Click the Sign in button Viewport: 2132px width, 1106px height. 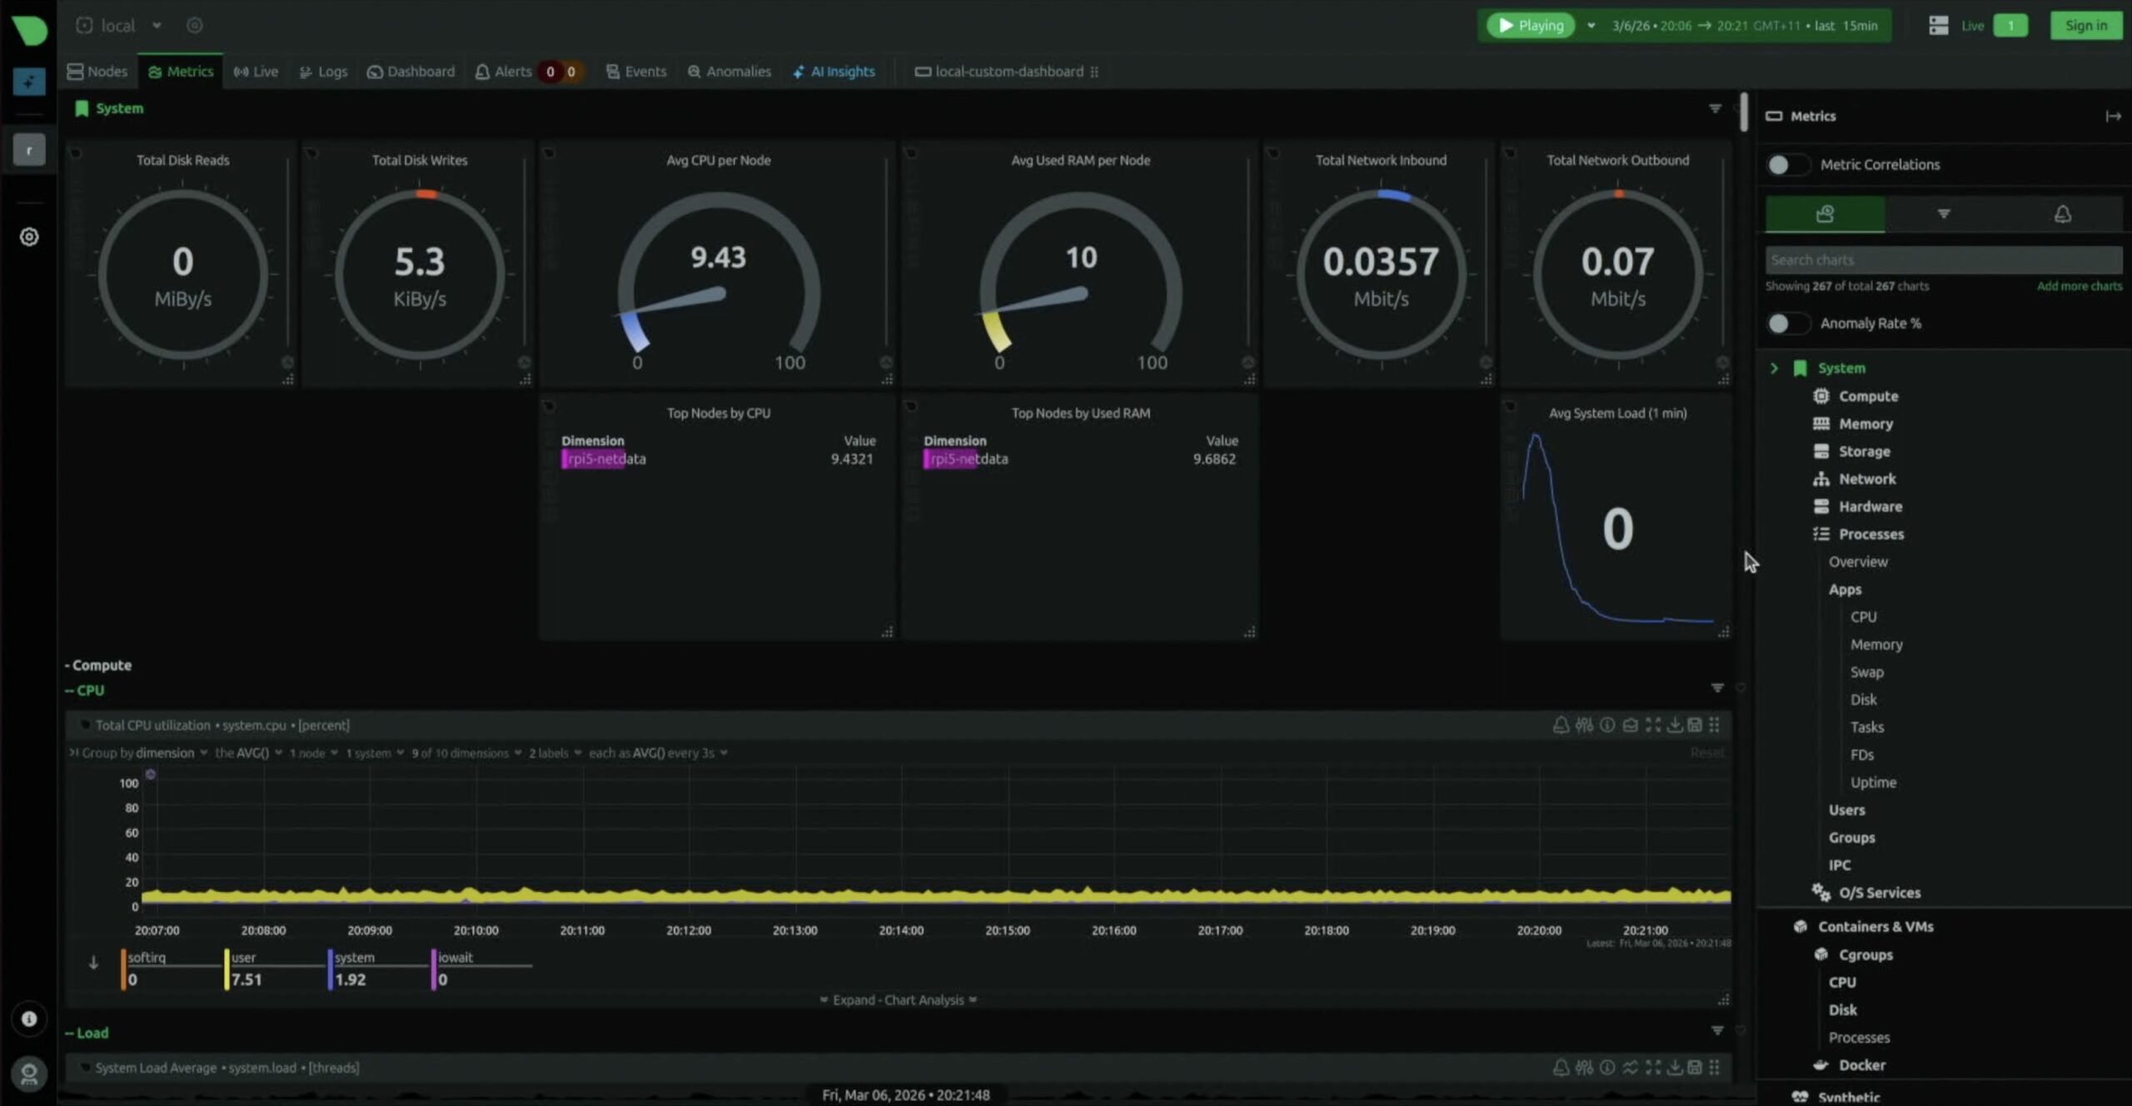tap(2085, 26)
